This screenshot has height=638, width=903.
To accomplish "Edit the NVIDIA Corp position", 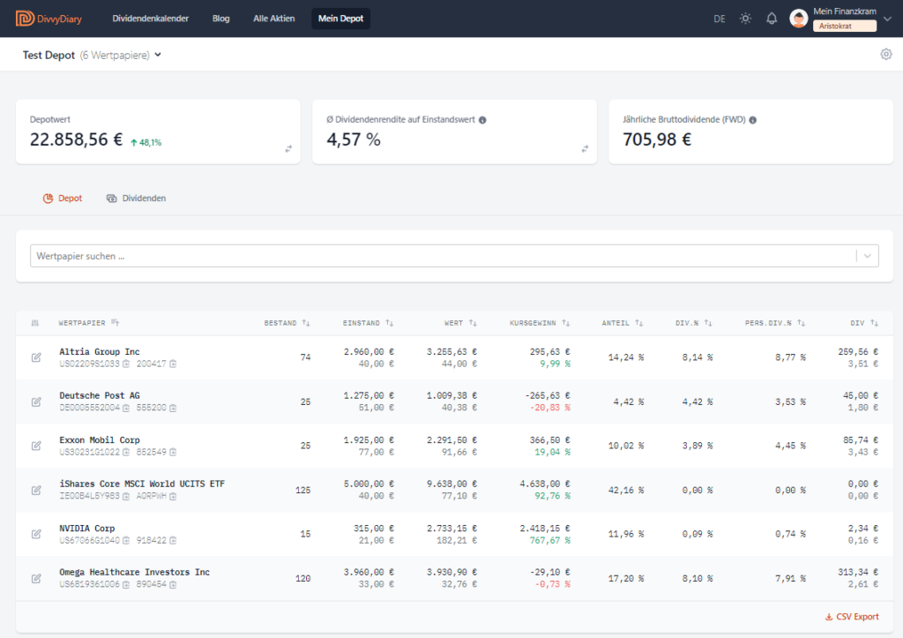I will click(x=36, y=534).
